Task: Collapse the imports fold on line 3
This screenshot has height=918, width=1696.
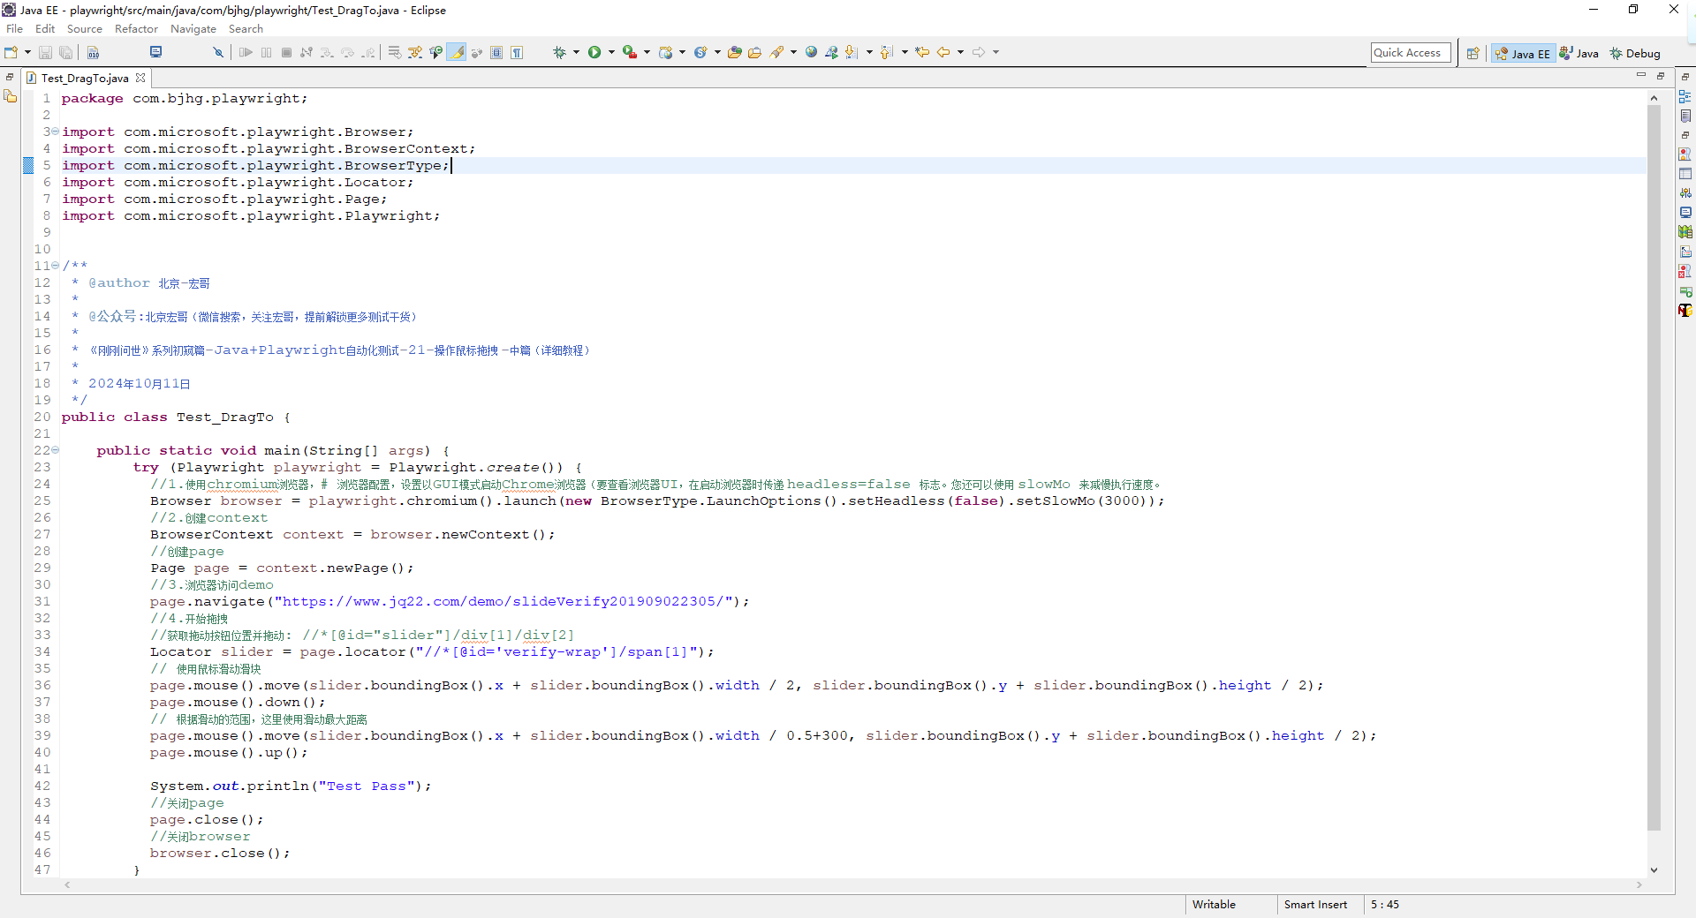Action: 55,132
